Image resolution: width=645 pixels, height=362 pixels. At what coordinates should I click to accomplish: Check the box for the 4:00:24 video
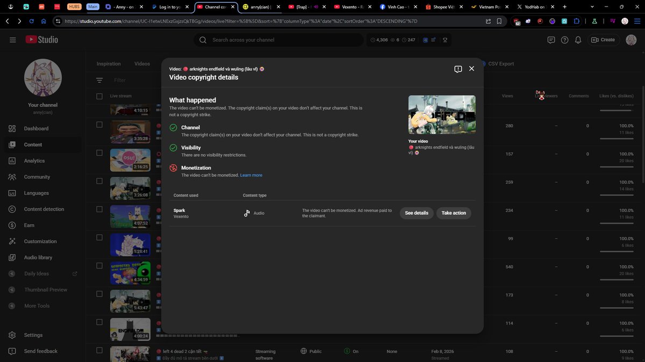click(99, 322)
